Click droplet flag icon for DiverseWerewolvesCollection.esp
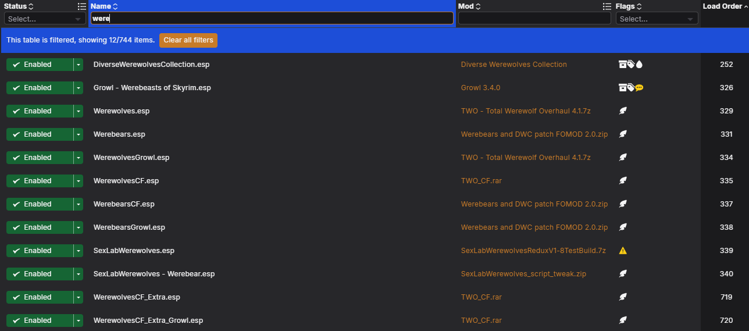Image resolution: width=749 pixels, height=331 pixels. (639, 65)
